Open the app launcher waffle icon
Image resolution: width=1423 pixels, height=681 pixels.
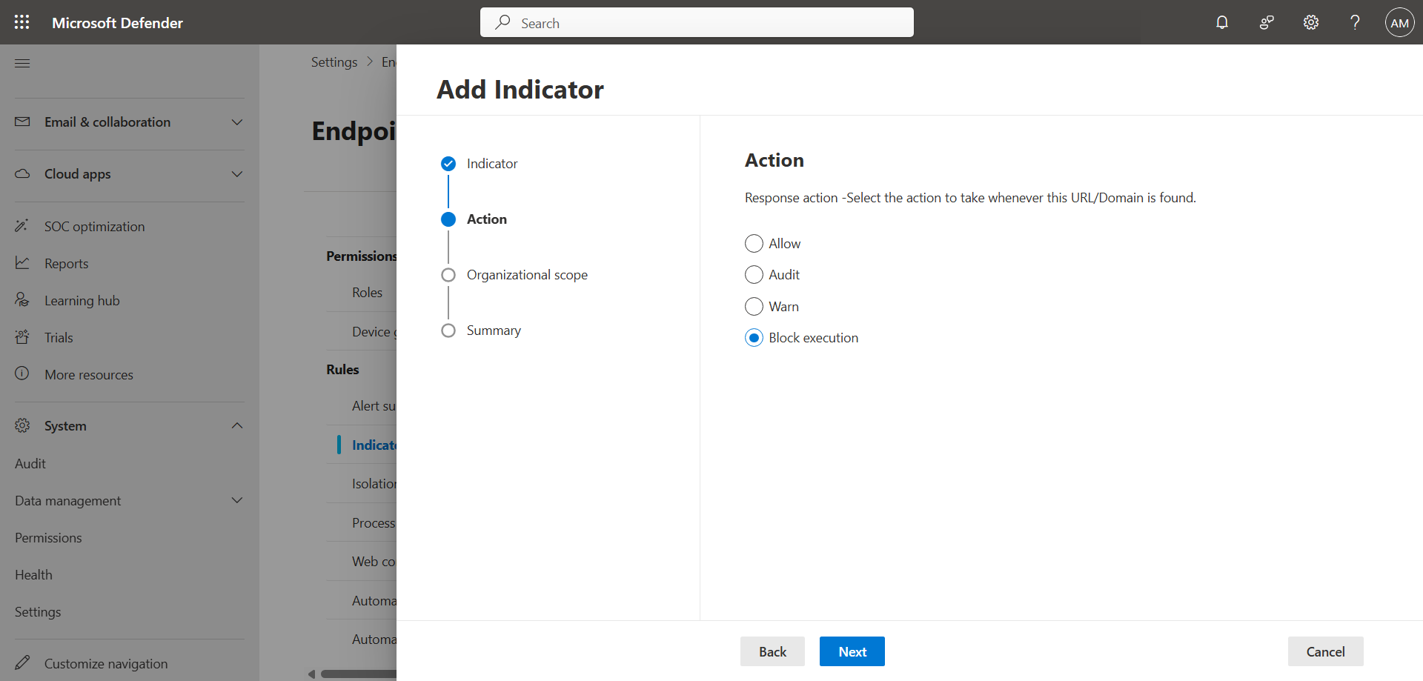click(22, 22)
